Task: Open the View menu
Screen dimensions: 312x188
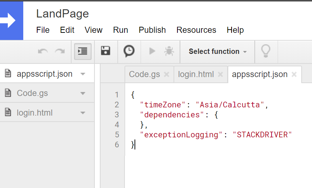Action: (x=93, y=30)
